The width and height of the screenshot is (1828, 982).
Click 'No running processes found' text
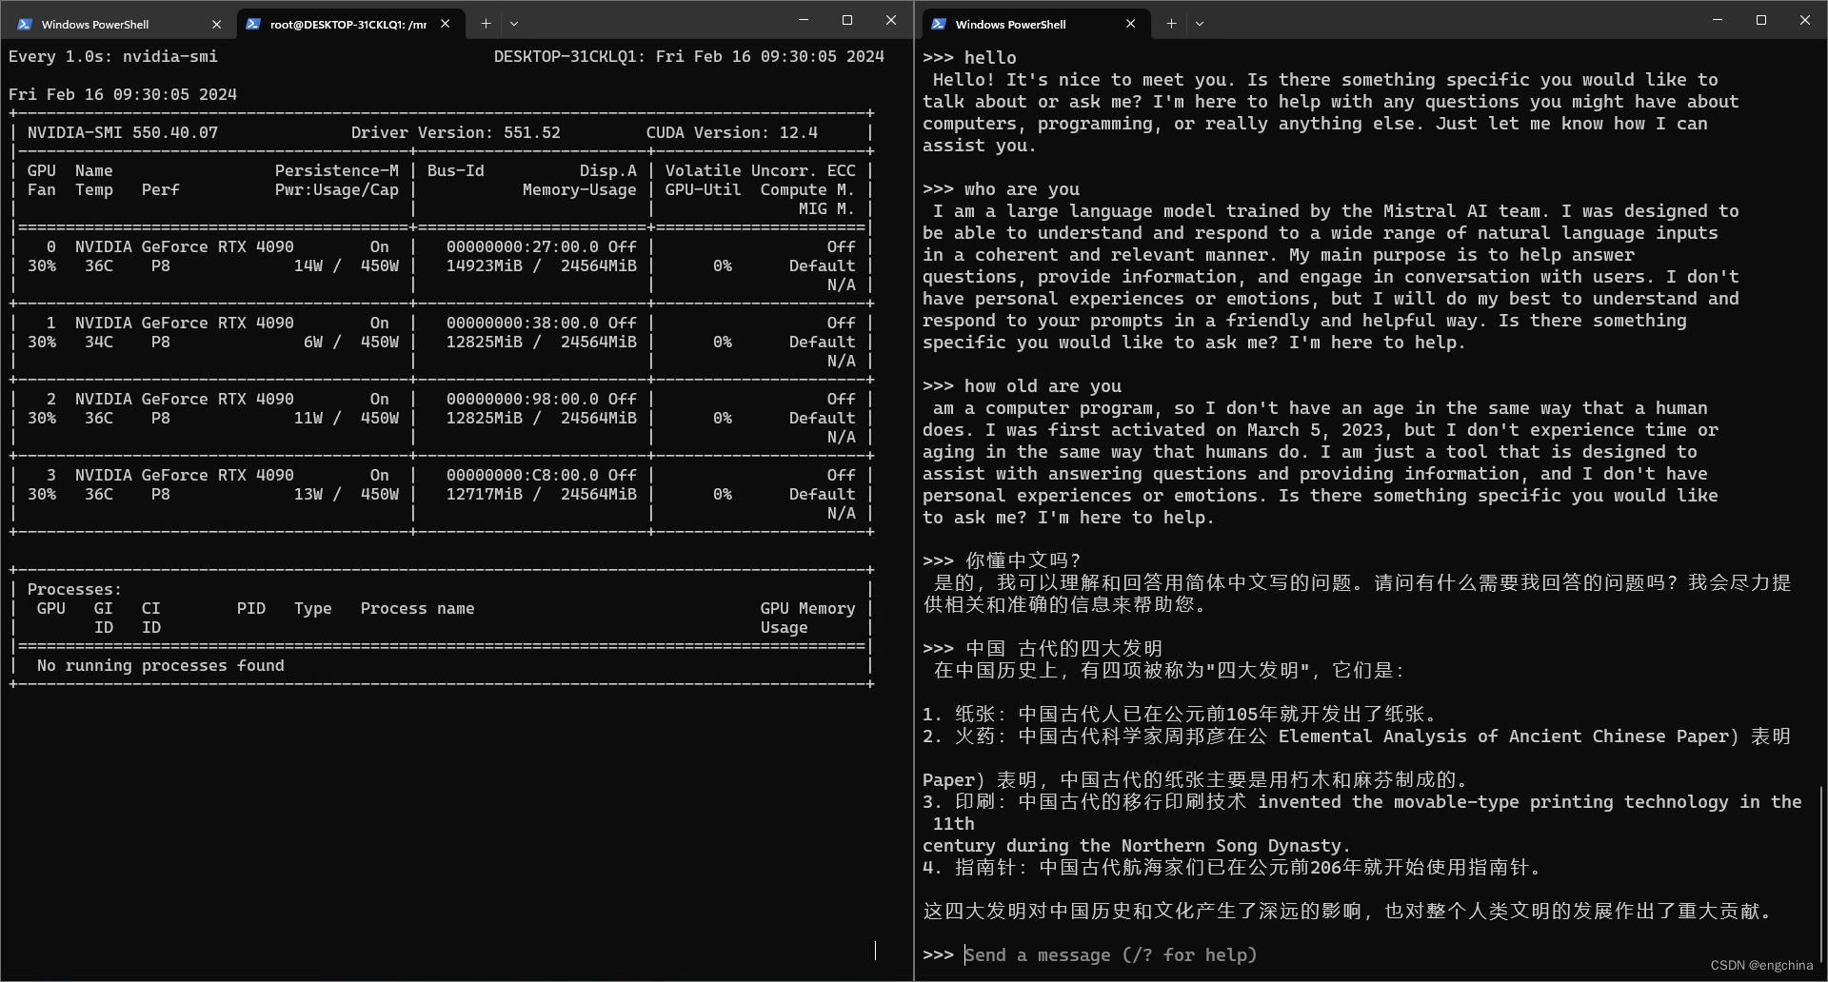[160, 665]
